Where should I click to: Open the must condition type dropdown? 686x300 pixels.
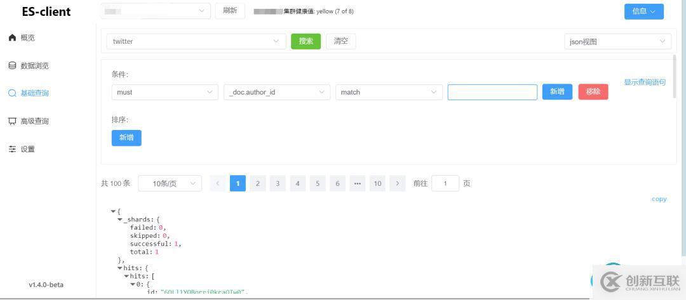tap(165, 92)
